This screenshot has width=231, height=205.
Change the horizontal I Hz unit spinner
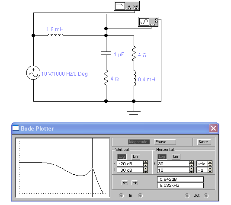coord(210,170)
